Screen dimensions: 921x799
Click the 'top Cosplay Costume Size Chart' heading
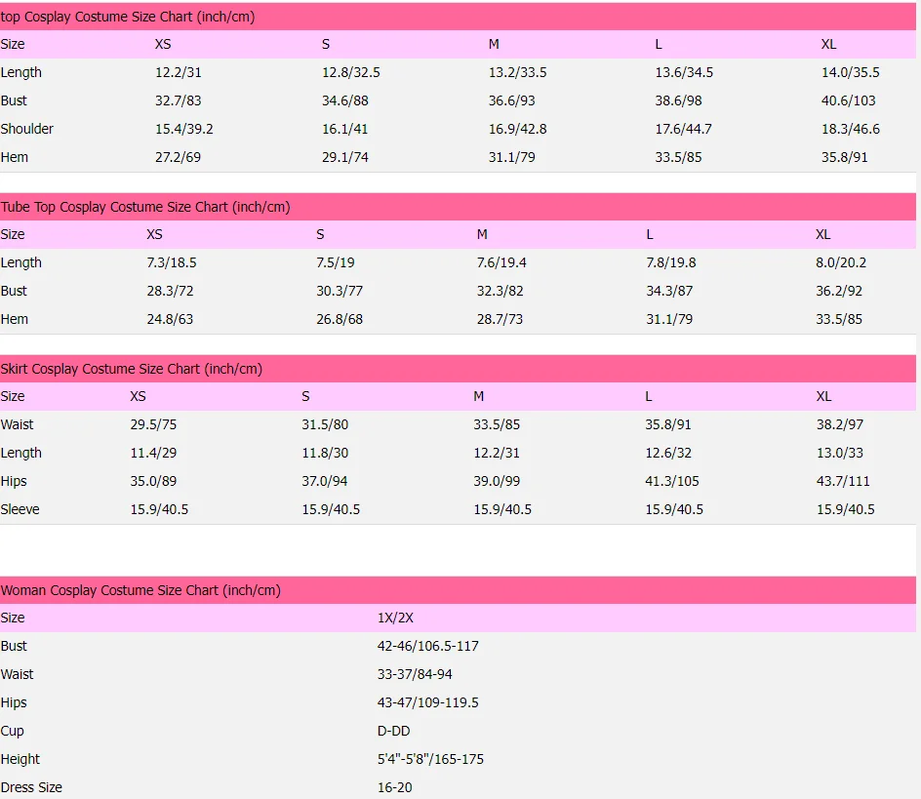tap(128, 17)
